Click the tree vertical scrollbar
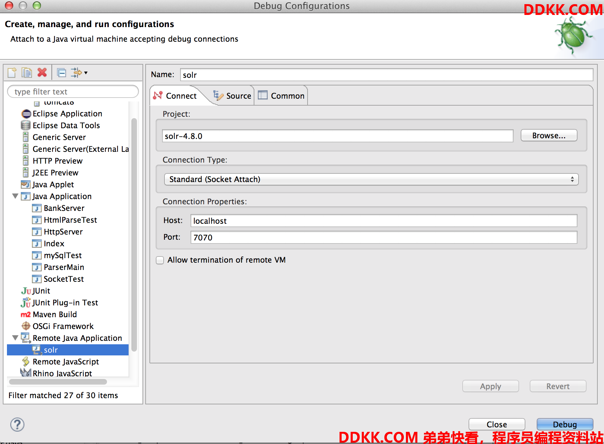604x444 pixels. 134,235
